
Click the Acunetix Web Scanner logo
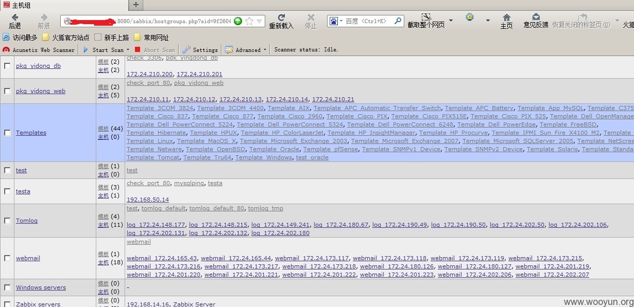tap(39, 50)
